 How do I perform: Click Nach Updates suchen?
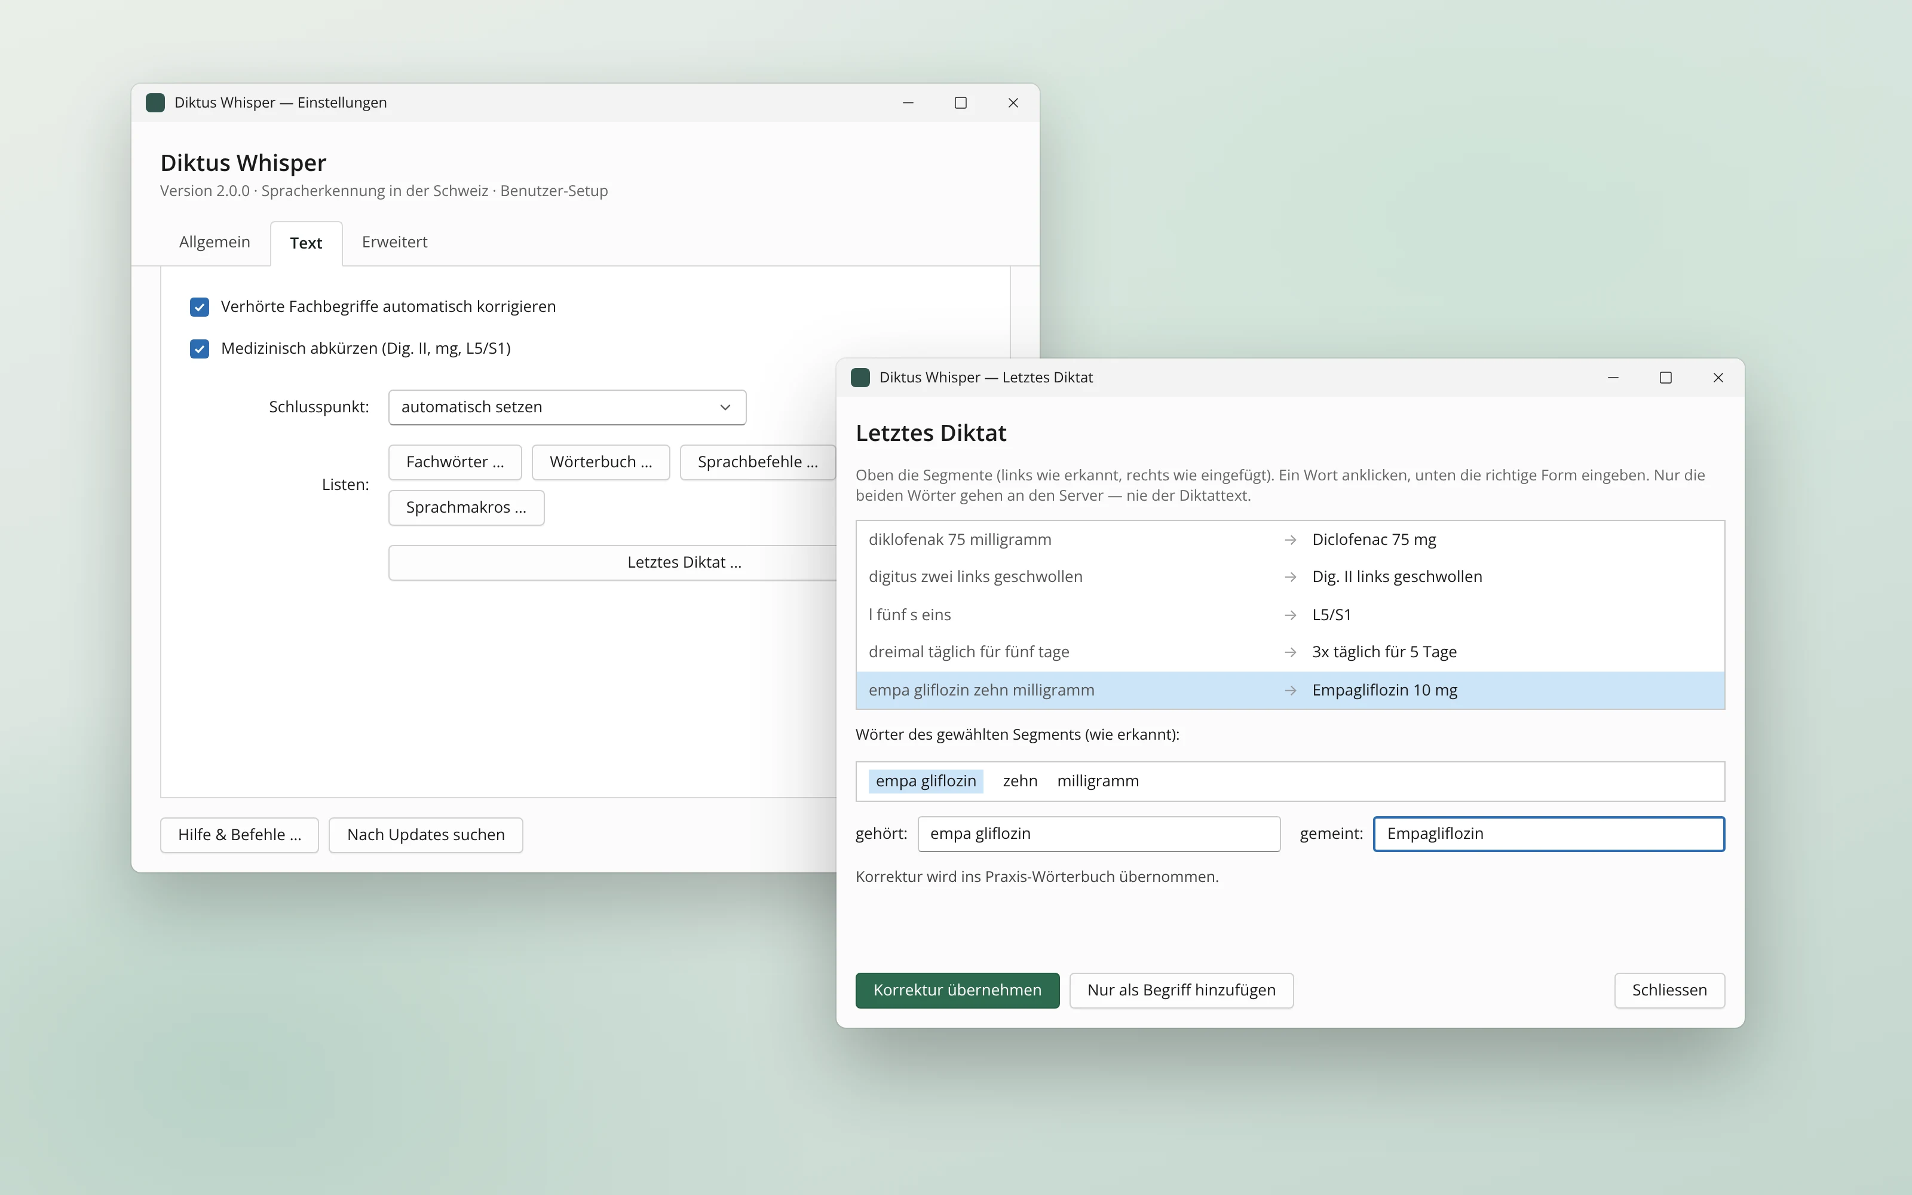pos(426,835)
